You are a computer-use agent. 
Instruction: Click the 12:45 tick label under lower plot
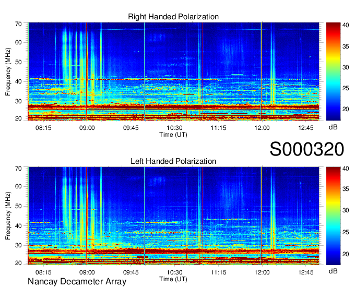(x=306, y=272)
